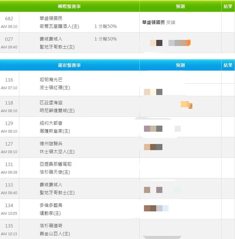Select game number 131
This screenshot has height=239, width=235.
point(9,164)
